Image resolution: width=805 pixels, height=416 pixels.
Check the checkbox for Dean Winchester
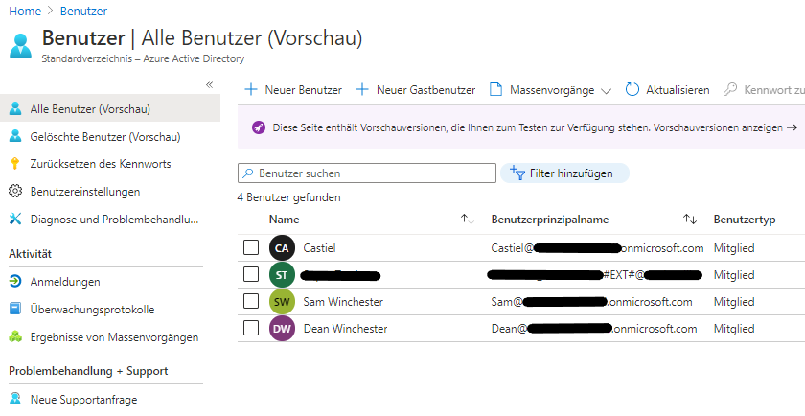click(251, 328)
